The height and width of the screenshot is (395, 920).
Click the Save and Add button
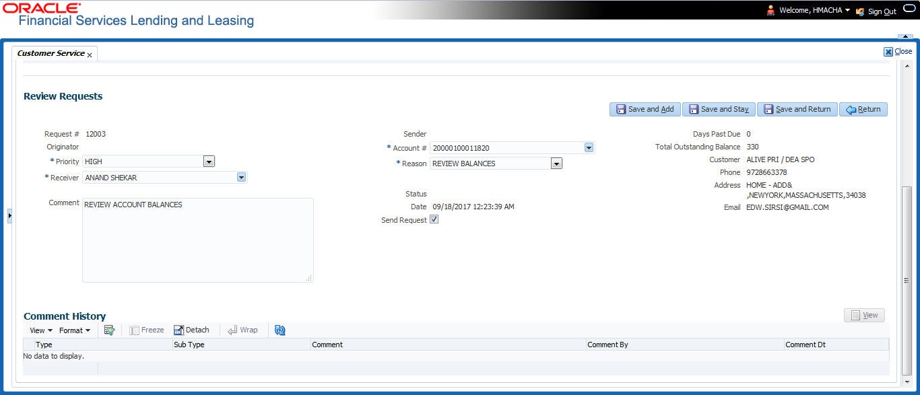click(x=645, y=109)
